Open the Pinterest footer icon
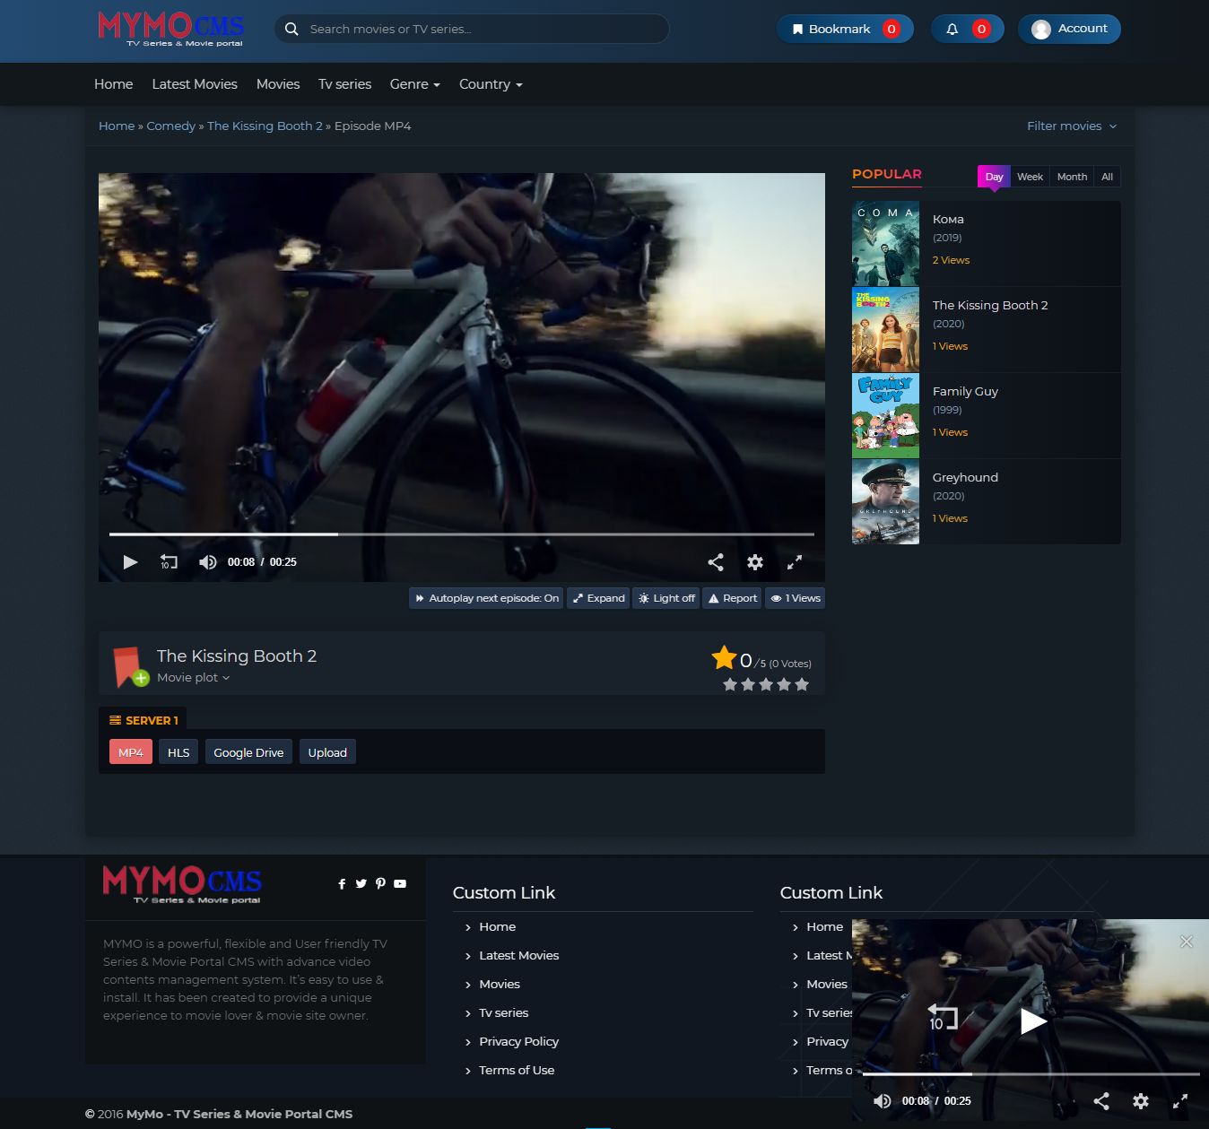1209x1129 pixels. [380, 884]
